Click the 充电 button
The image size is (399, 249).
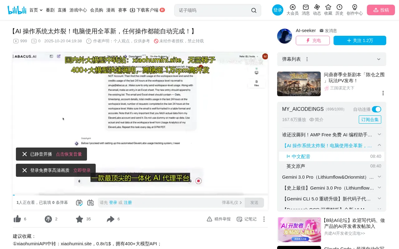pos(313,40)
